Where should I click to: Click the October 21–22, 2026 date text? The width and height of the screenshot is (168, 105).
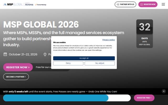(x=23, y=54)
